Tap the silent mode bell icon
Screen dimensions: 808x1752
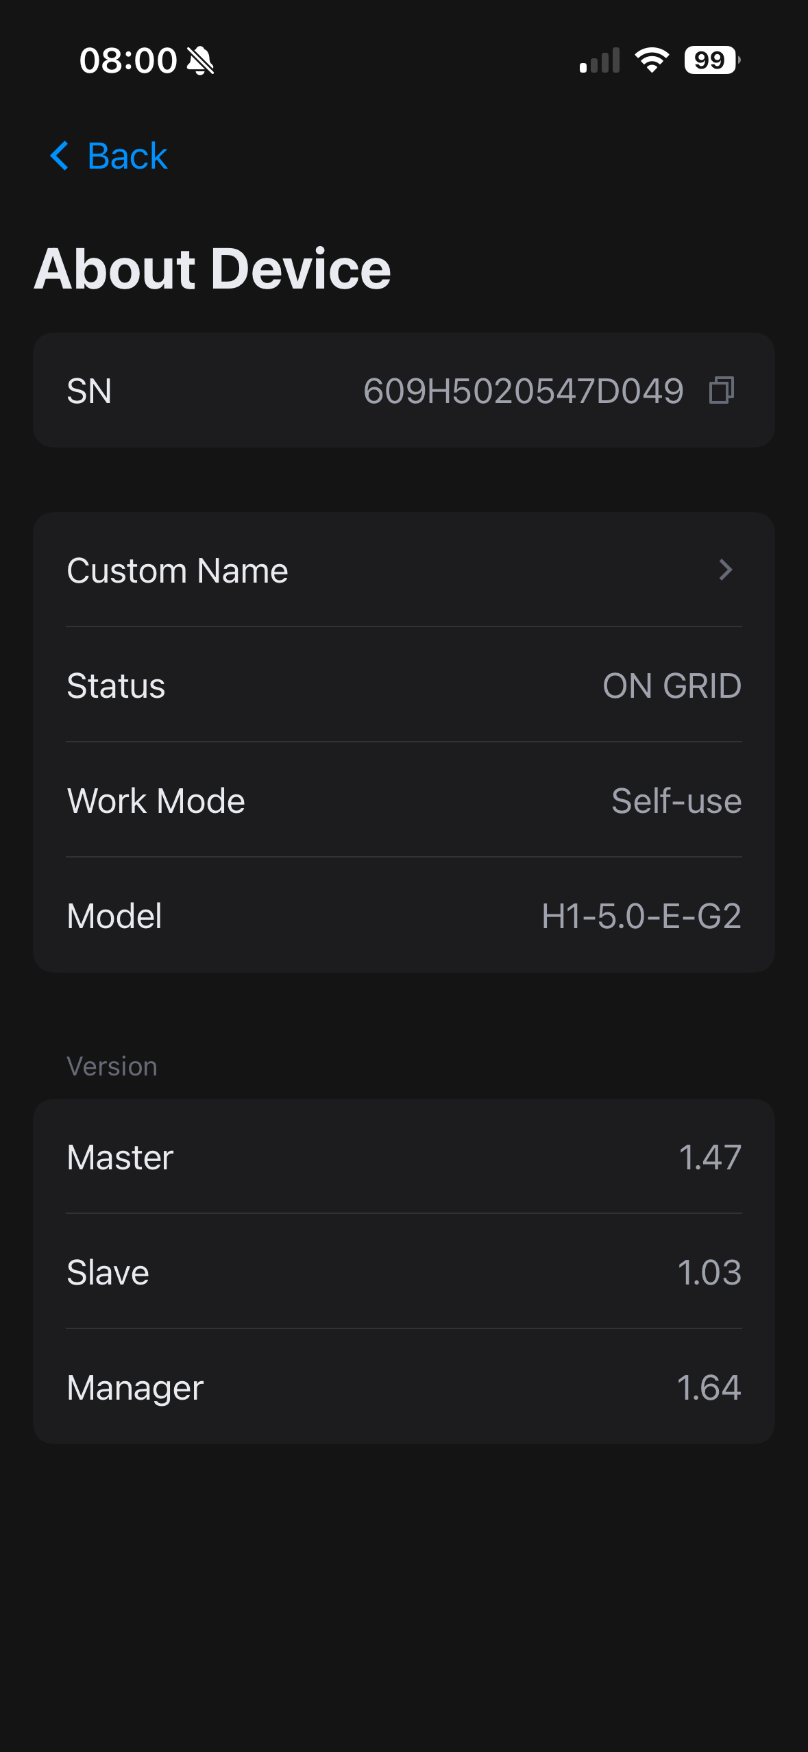tap(200, 60)
